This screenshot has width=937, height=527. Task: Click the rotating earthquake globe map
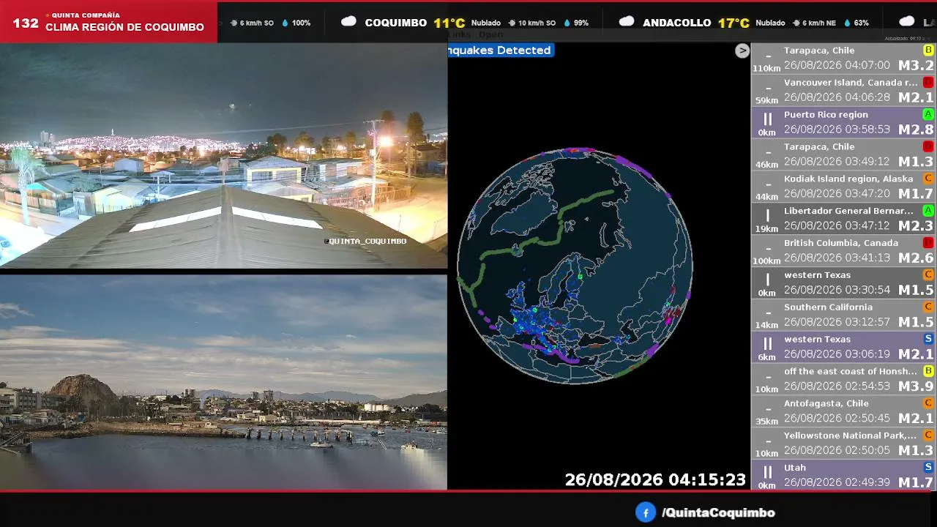575,266
